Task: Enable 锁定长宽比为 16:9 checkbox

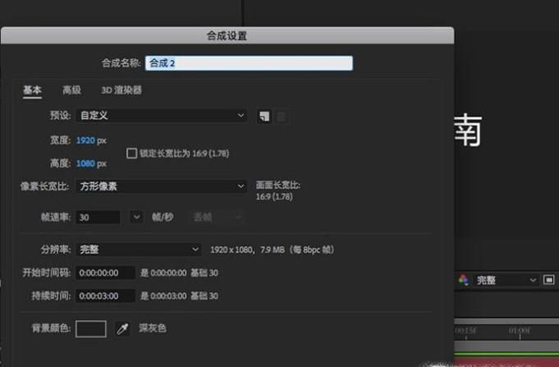Action: 131,153
